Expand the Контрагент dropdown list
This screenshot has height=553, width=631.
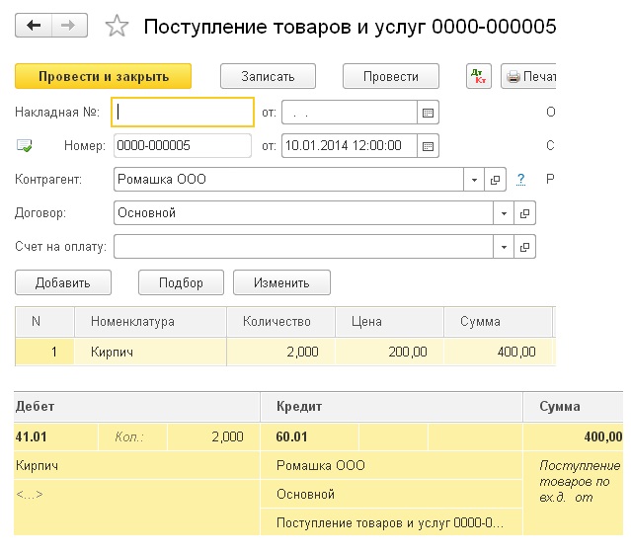pos(474,180)
